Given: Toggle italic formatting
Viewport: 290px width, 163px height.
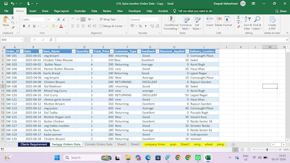Looking at the screenshot, I should pos(29,26).
